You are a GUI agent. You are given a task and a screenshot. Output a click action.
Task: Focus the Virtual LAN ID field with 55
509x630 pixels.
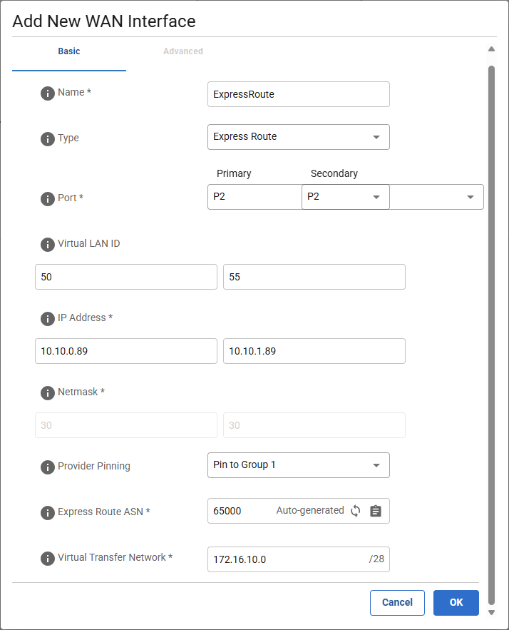314,277
